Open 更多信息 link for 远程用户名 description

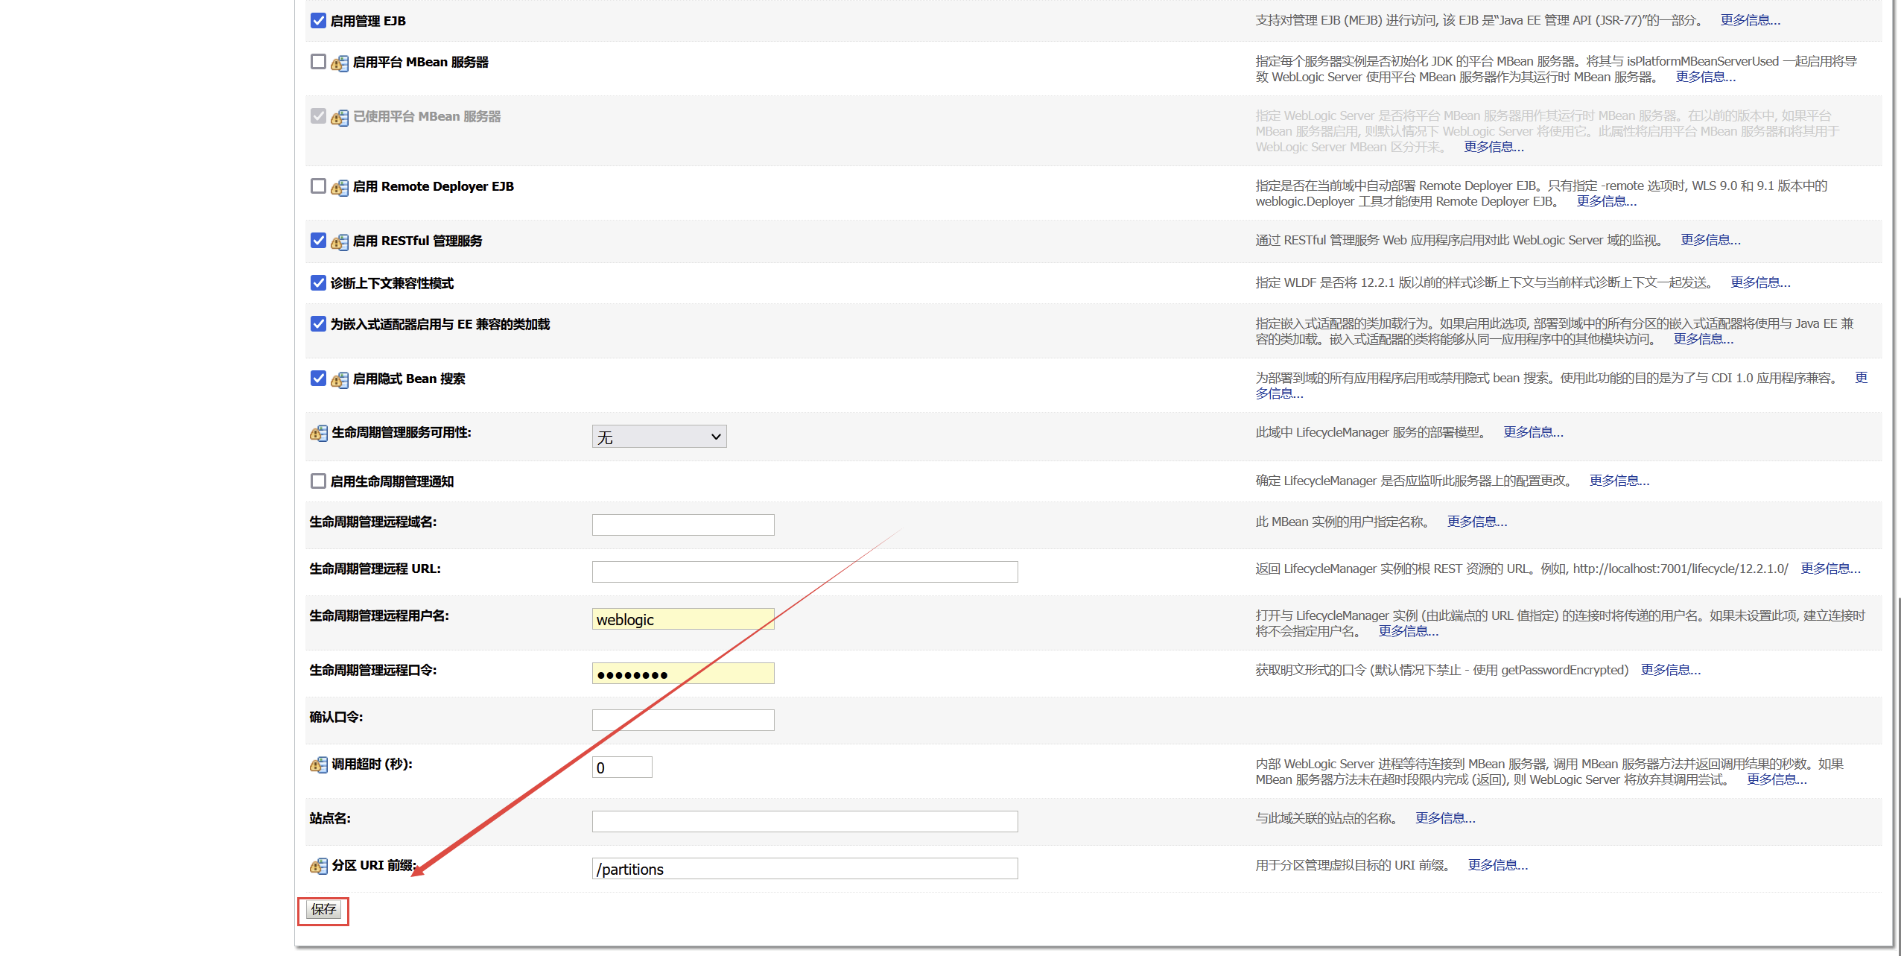pyautogui.click(x=1408, y=631)
